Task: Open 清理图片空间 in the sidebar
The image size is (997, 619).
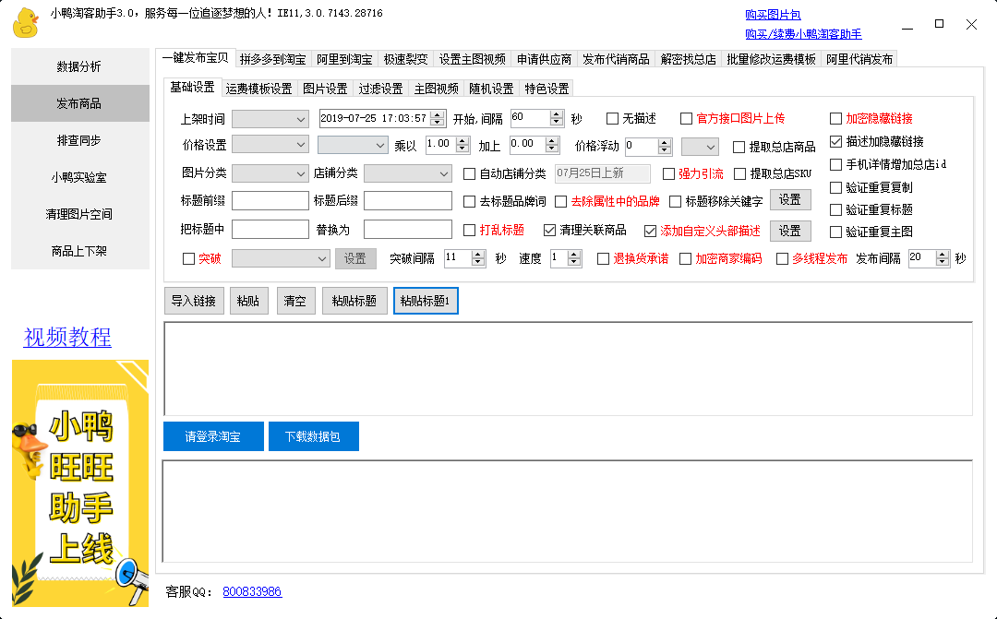Action: point(79,214)
